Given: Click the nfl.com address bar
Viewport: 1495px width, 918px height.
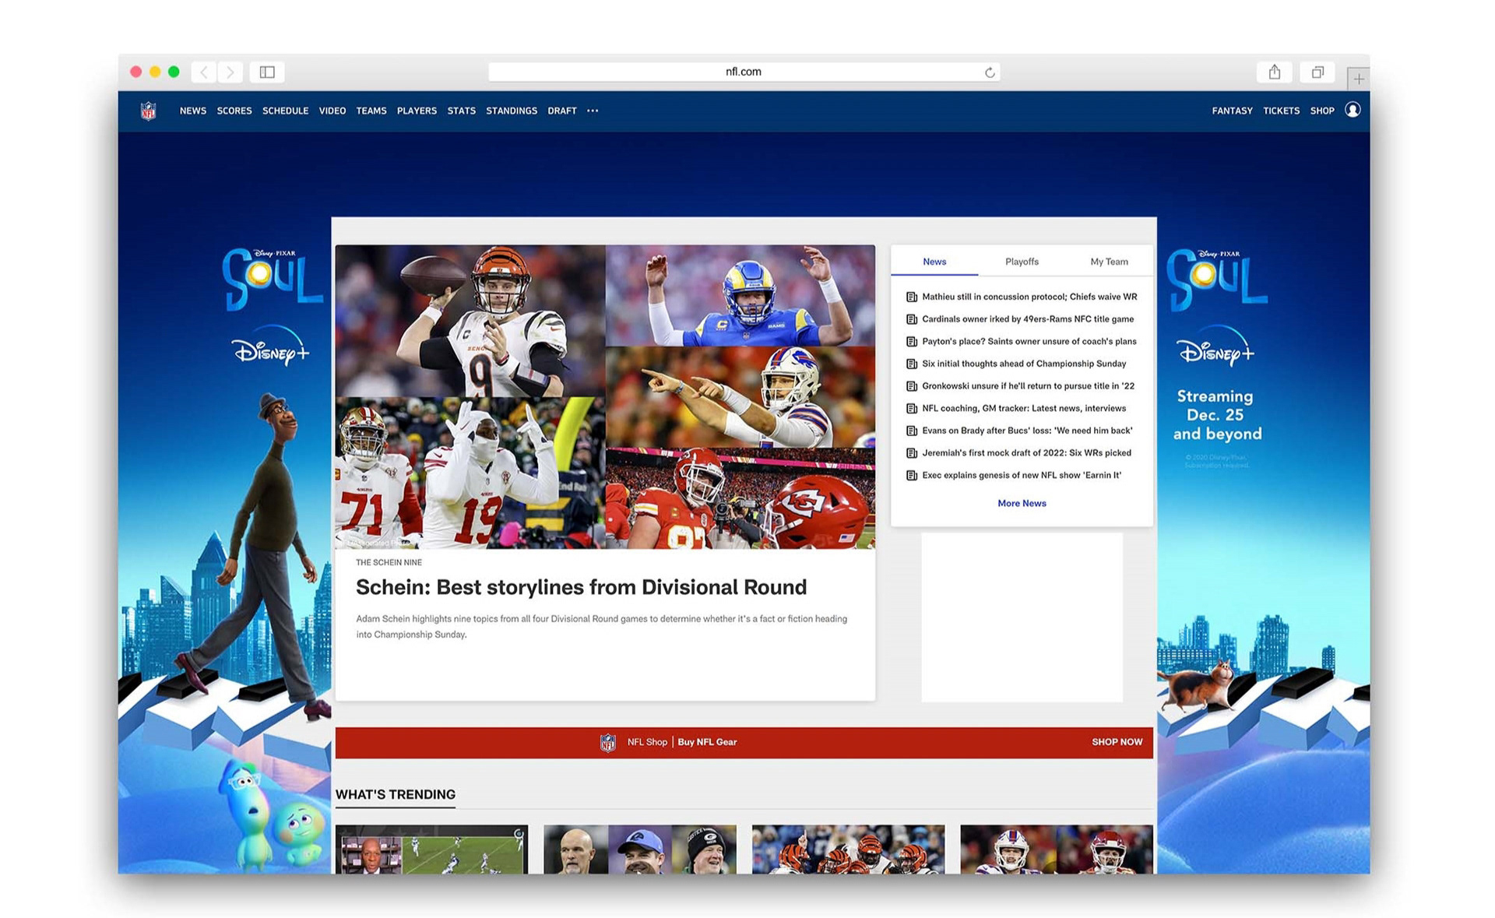Looking at the screenshot, I should pyautogui.click(x=744, y=72).
